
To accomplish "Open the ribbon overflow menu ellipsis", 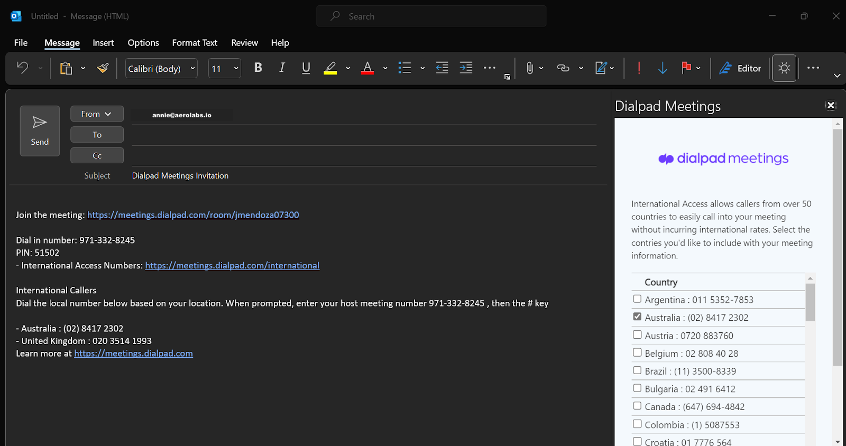I will point(813,68).
